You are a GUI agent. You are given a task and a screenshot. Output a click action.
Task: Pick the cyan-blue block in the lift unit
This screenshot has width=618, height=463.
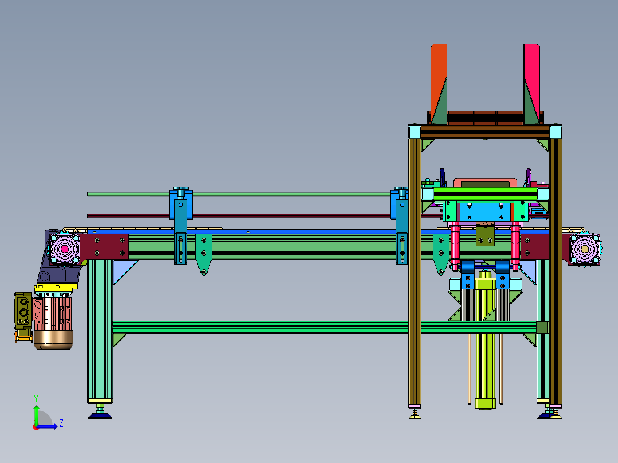(x=485, y=211)
